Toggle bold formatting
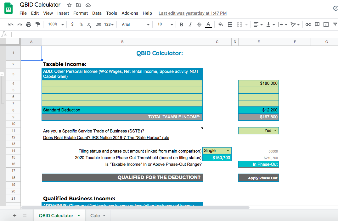Screen dimensions: 338x221 [181, 24]
